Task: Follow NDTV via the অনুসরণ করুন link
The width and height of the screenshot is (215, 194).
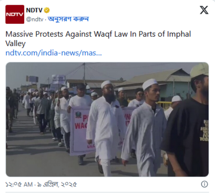Action: [x=68, y=19]
